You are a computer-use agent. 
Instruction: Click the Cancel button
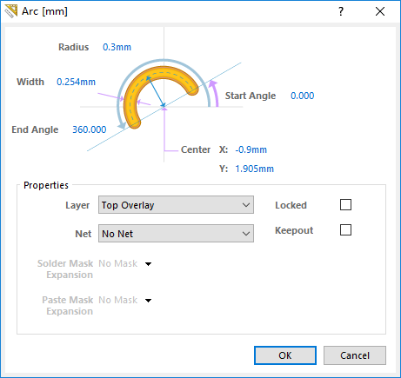point(355,355)
